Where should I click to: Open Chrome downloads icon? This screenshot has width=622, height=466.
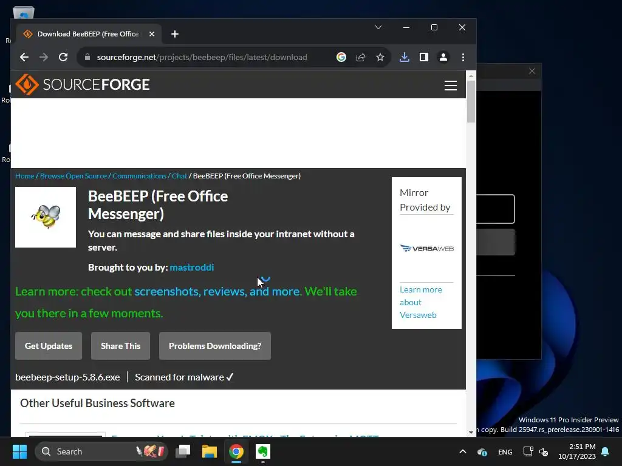(x=404, y=57)
